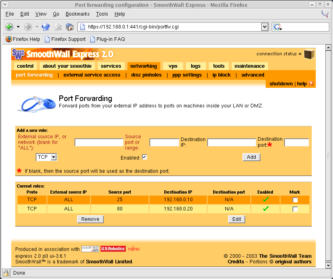333x279 pixels.
Task: Click the SourceForge.net logo
Action: [x=90, y=249]
